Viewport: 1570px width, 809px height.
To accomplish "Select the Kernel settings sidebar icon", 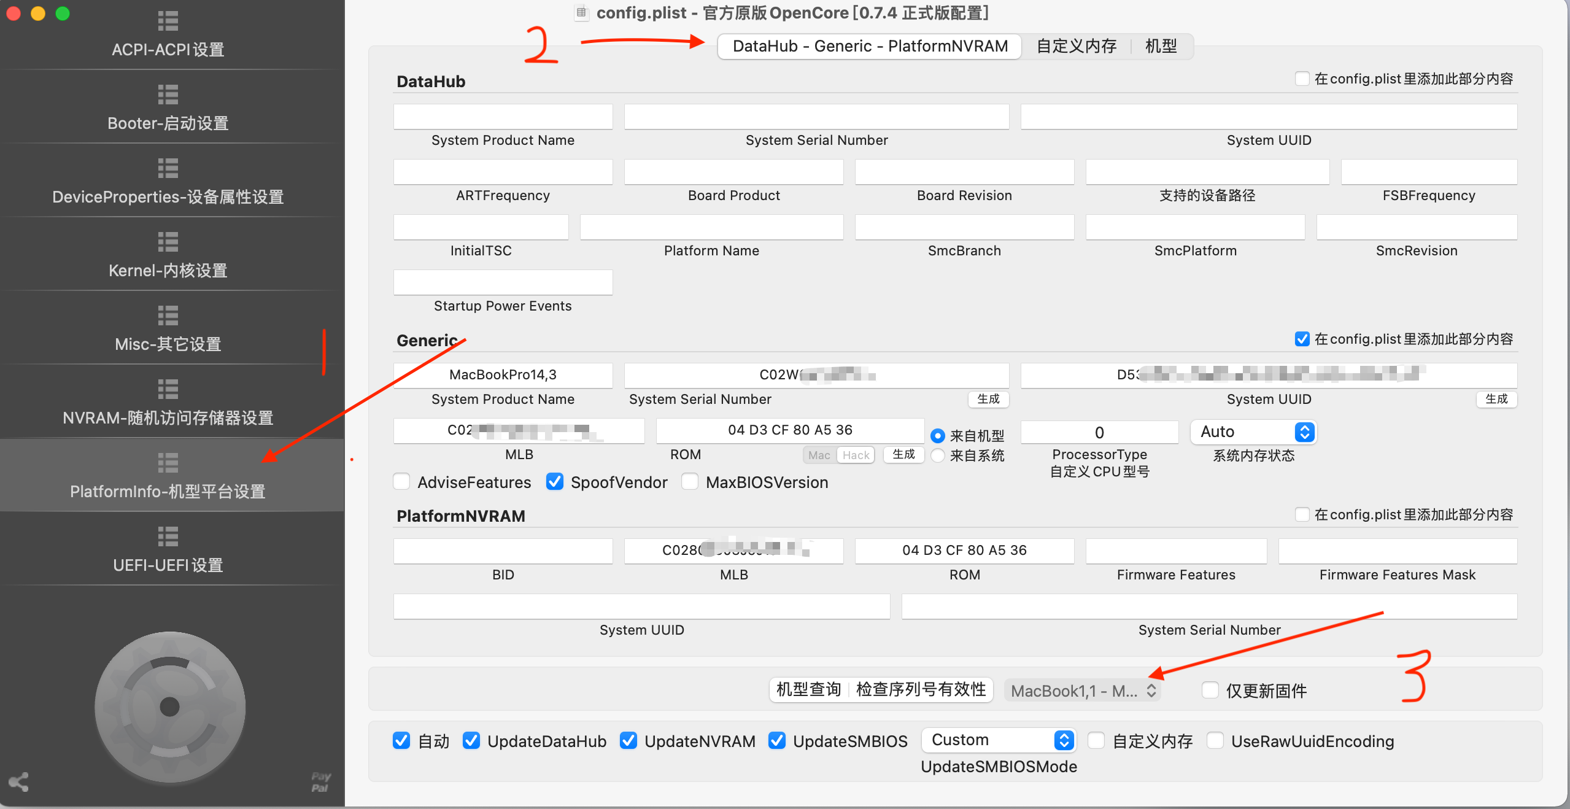I will coord(168,242).
